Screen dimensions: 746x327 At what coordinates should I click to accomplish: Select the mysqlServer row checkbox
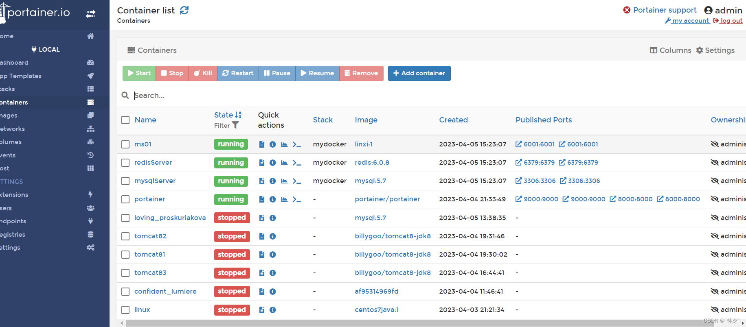tap(125, 181)
